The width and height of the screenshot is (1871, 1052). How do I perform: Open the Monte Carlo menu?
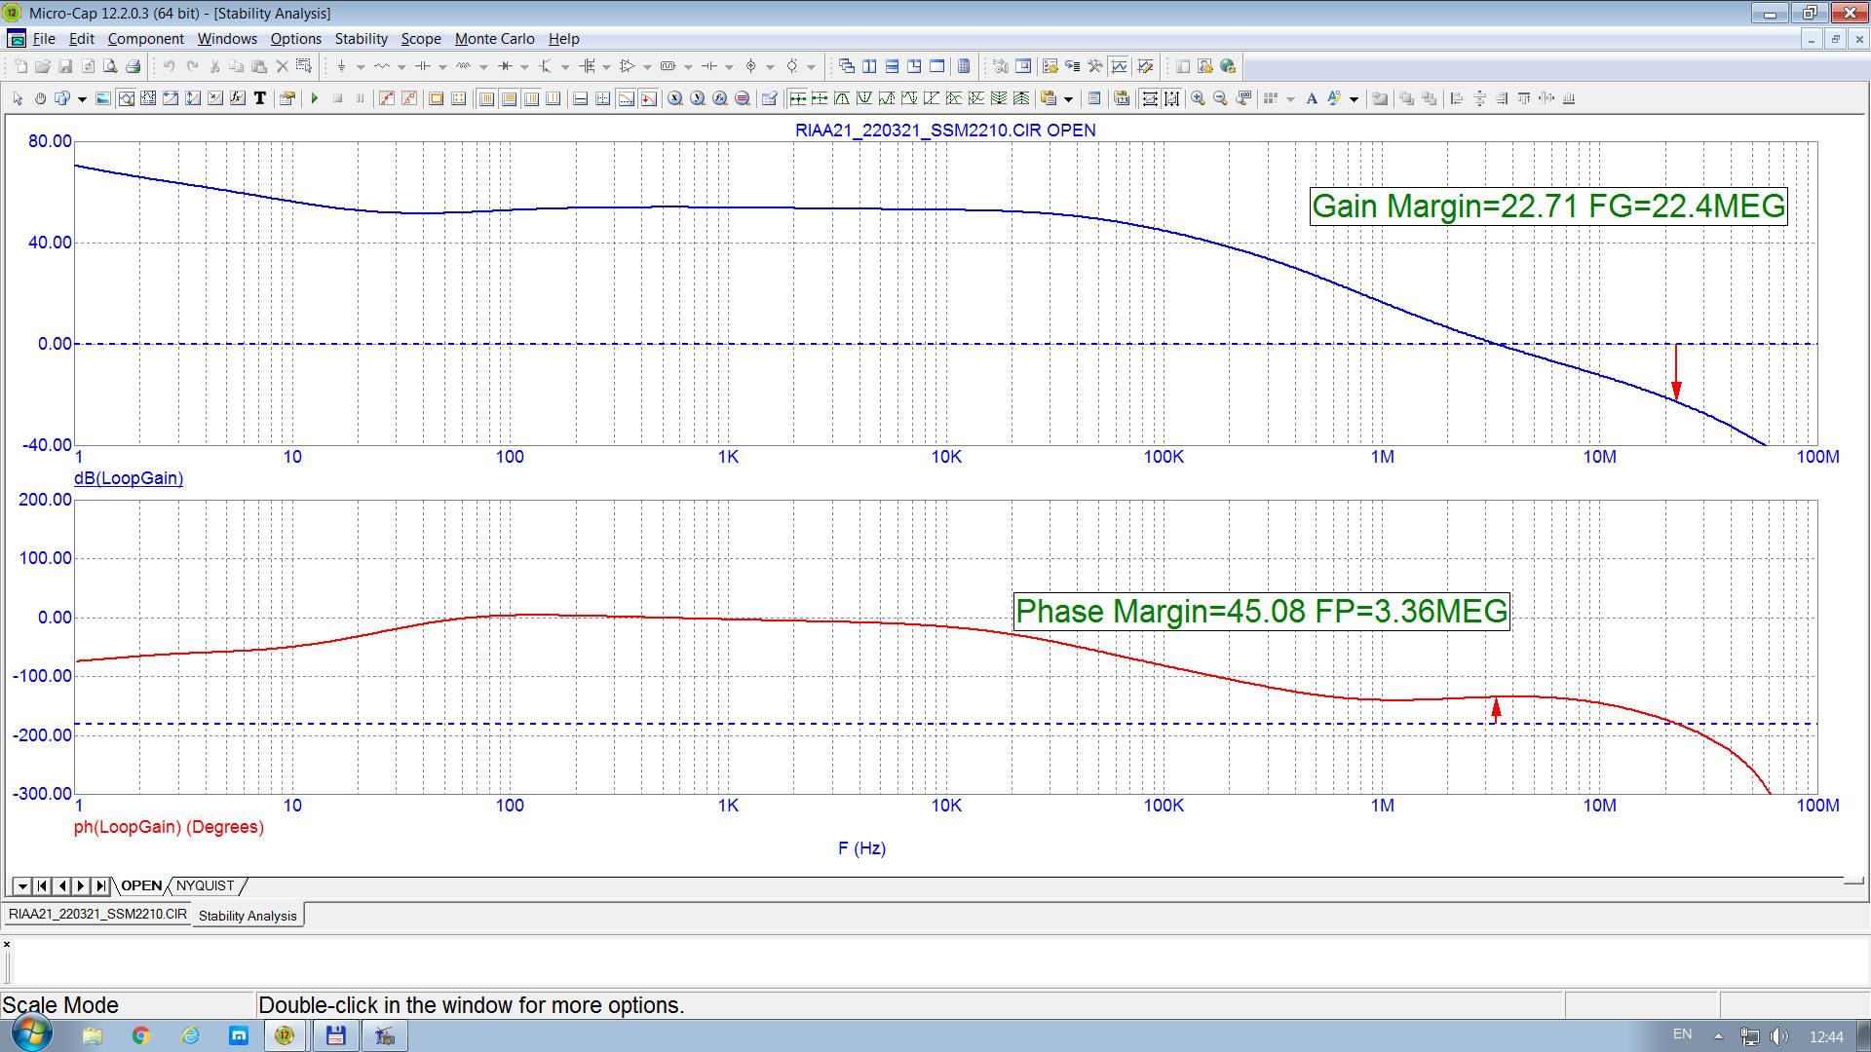(494, 39)
